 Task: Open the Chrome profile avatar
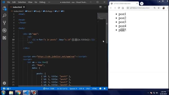(164, 8)
